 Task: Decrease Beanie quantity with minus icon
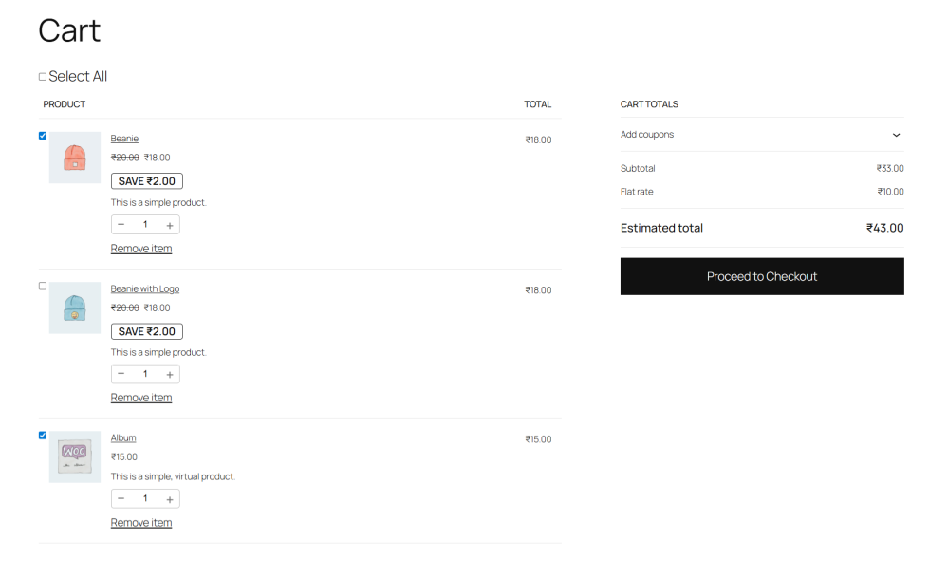coord(121,225)
